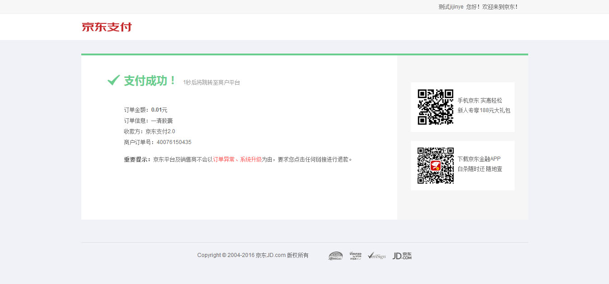
Task: Click the green payment success checkmark
Action: point(113,81)
